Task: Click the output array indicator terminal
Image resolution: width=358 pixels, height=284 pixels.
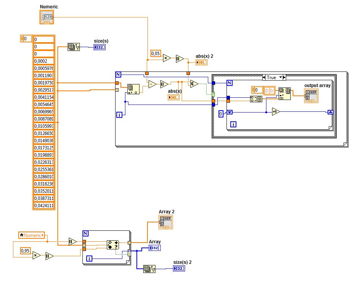Action: 311,96
